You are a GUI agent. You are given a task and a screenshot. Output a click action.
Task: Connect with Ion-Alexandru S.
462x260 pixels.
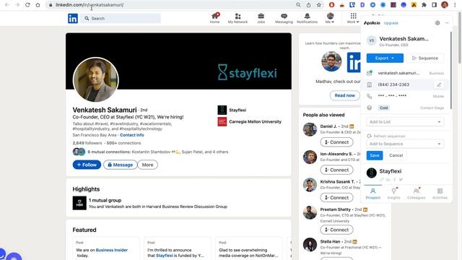point(337,170)
